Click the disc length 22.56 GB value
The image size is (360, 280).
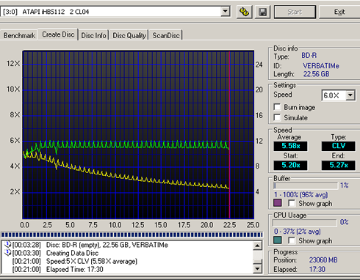coord(316,74)
